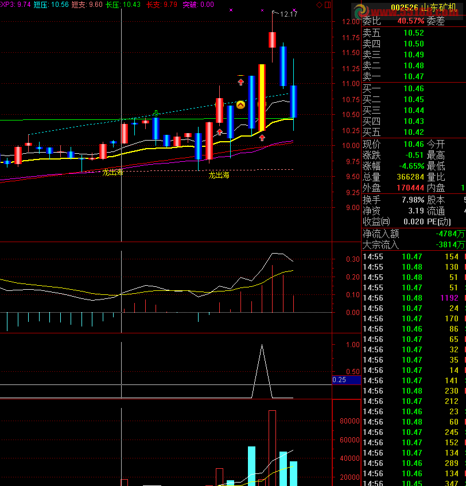Click the red diamond icon above the chart
The image size is (466, 486).
(x=319, y=5)
